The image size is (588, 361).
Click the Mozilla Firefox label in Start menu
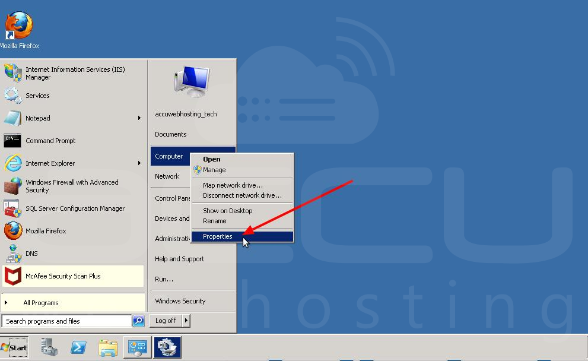(x=46, y=231)
